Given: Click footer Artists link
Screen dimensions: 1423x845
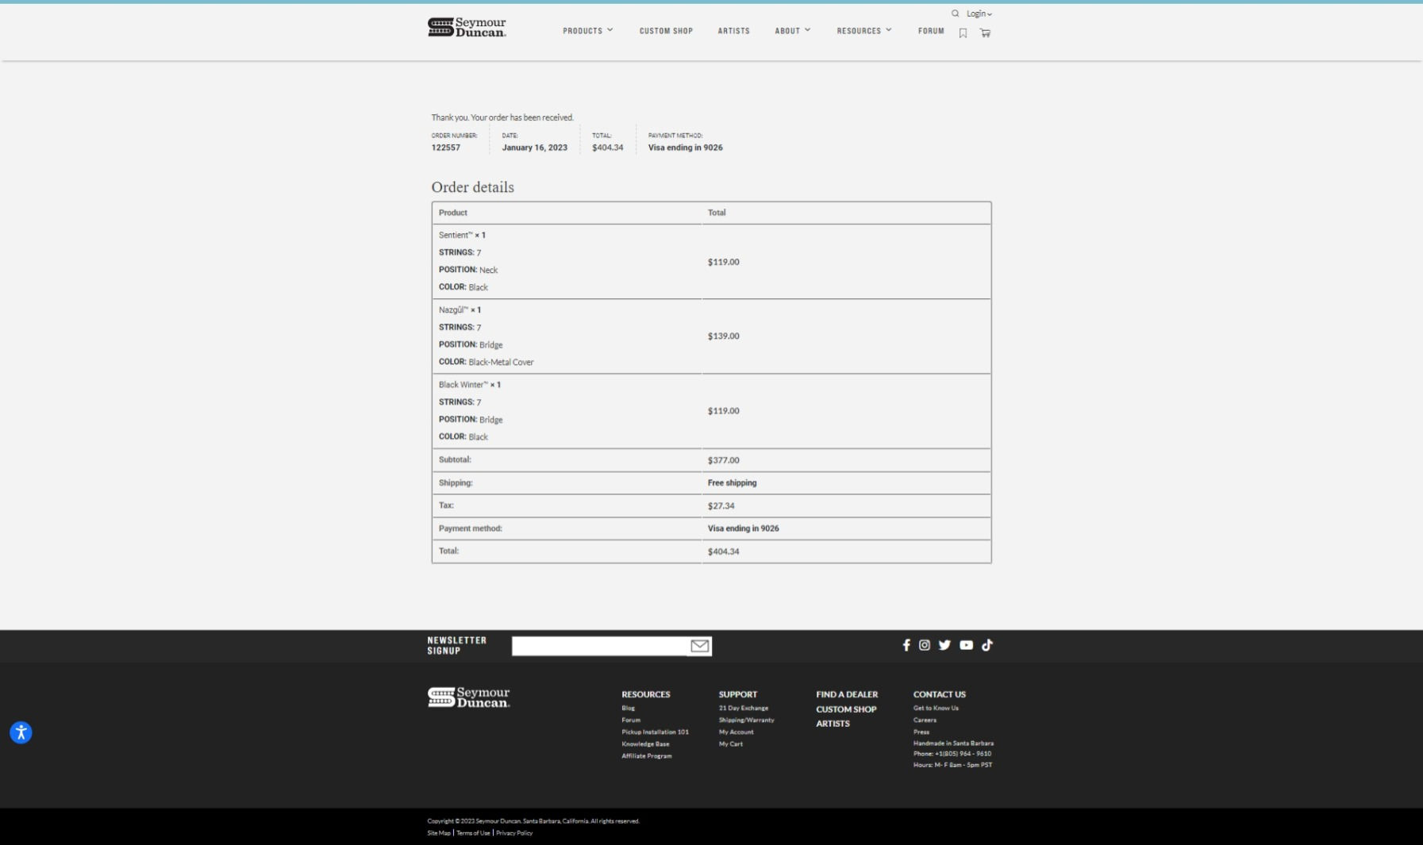Looking at the screenshot, I should [833, 724].
